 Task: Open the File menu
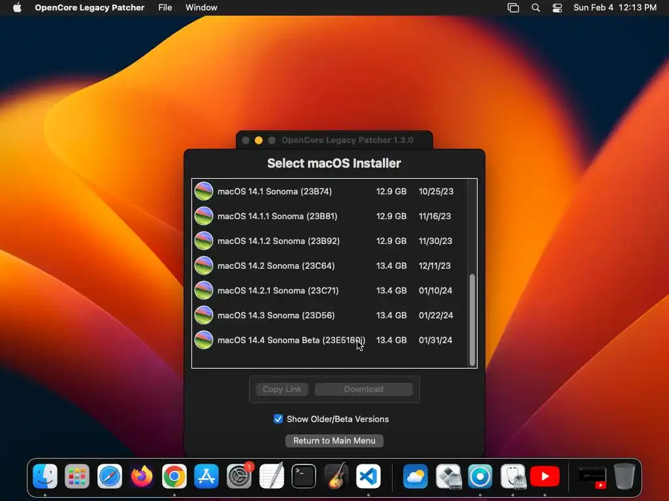tap(165, 7)
